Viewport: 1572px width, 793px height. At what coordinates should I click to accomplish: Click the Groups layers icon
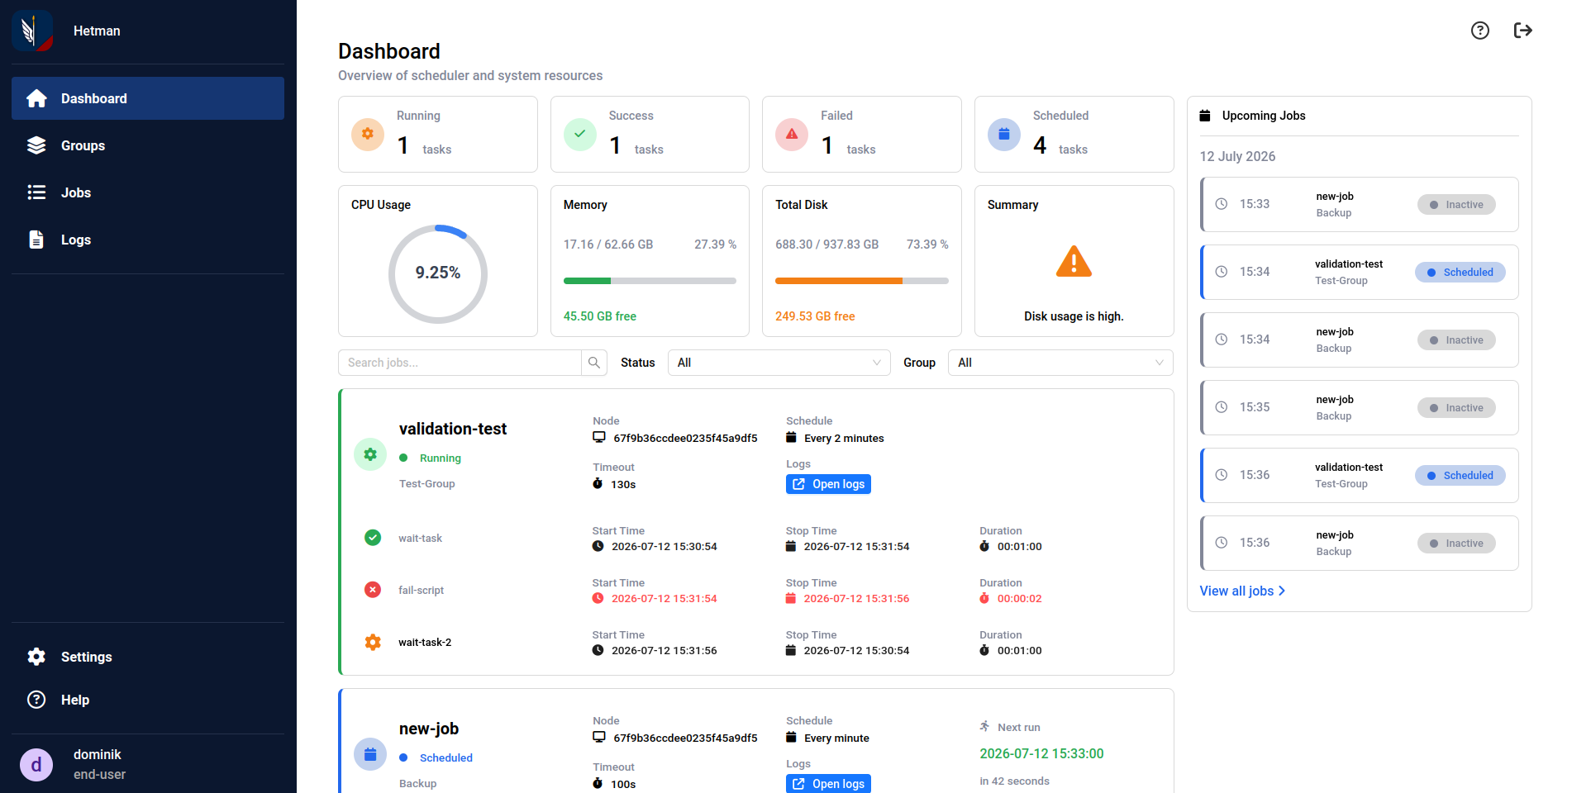coord(36,145)
